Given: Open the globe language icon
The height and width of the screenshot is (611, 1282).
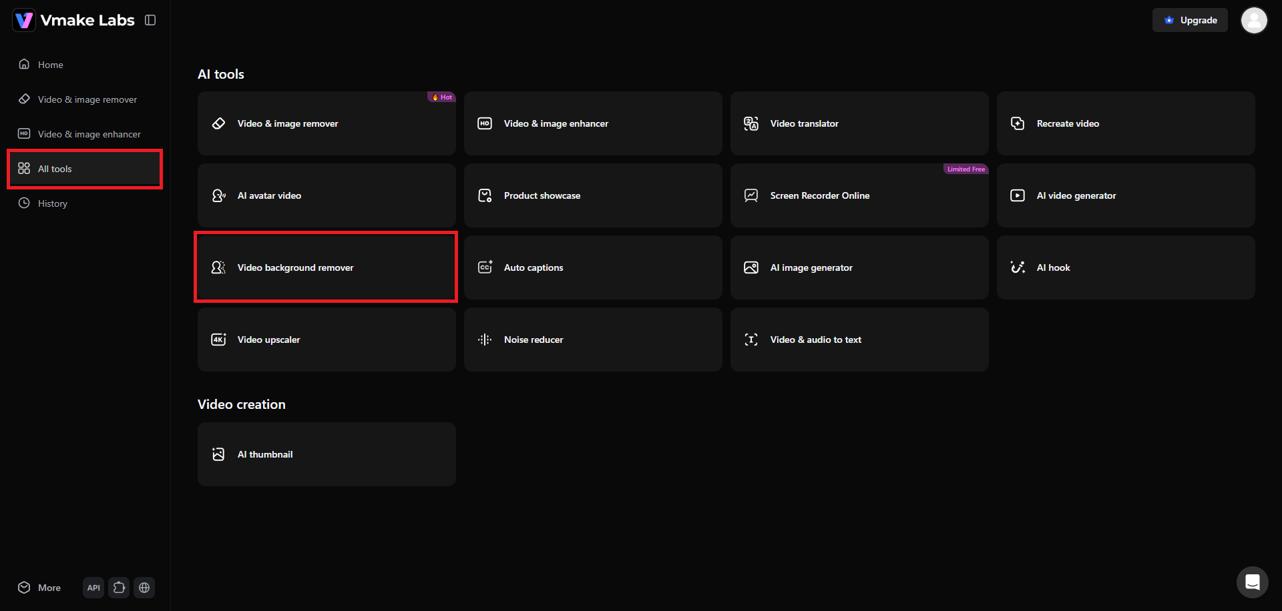Looking at the screenshot, I should pyautogui.click(x=144, y=588).
